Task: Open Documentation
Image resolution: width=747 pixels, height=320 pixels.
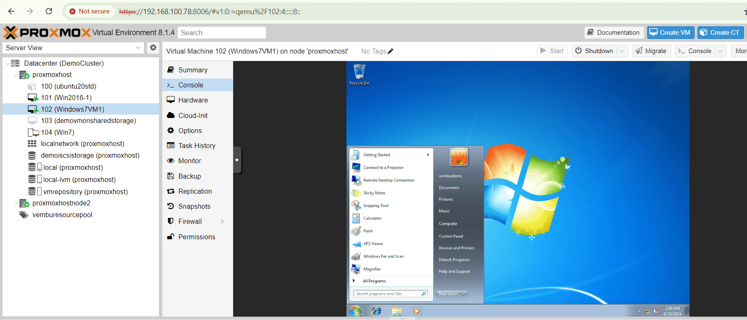Action: coord(614,33)
